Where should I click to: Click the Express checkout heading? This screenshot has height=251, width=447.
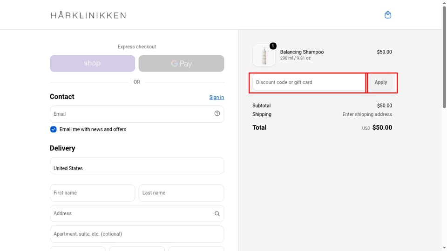(137, 46)
